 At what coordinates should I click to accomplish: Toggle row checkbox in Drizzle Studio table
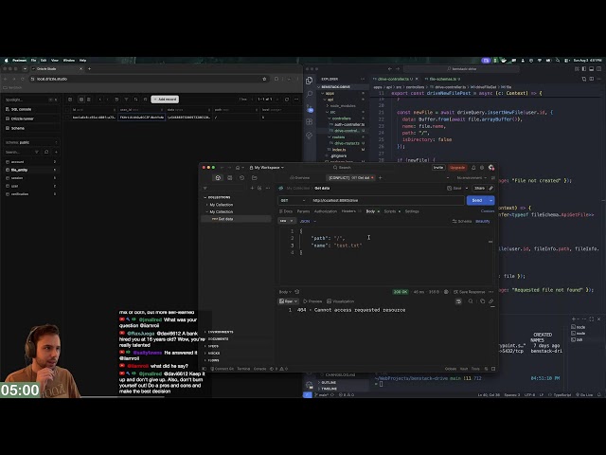67,118
